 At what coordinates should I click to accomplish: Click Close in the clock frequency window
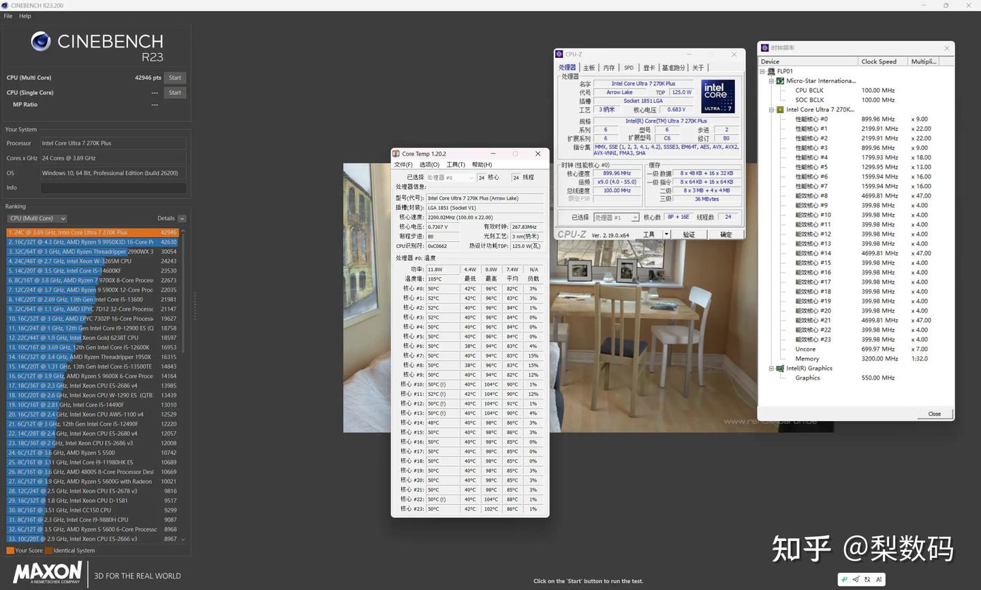(934, 414)
